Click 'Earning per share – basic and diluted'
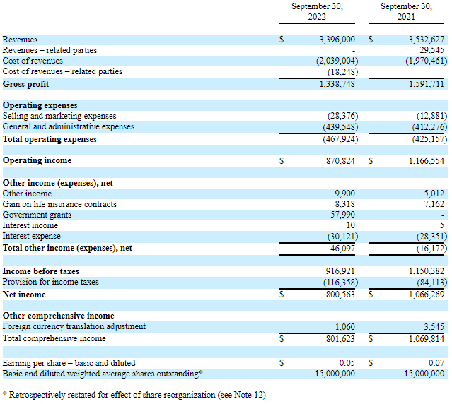 tap(69, 363)
